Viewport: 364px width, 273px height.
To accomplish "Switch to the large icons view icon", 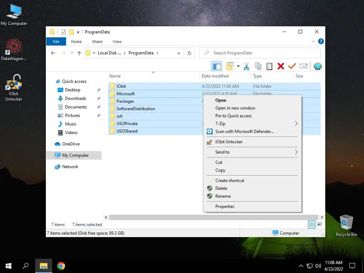I will (320, 224).
